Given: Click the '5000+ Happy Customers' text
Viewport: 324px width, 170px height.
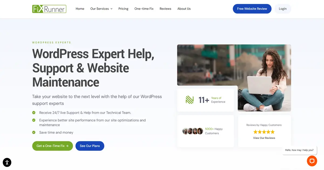Looking at the screenshot, I should [214, 131].
